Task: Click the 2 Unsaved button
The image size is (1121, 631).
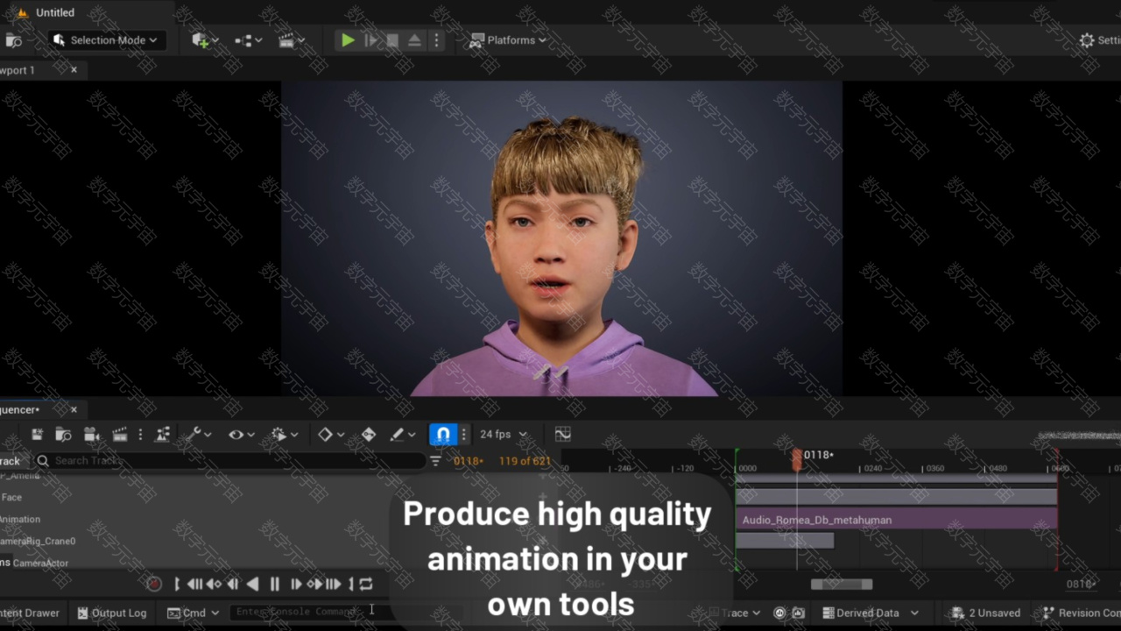Action: [985, 613]
